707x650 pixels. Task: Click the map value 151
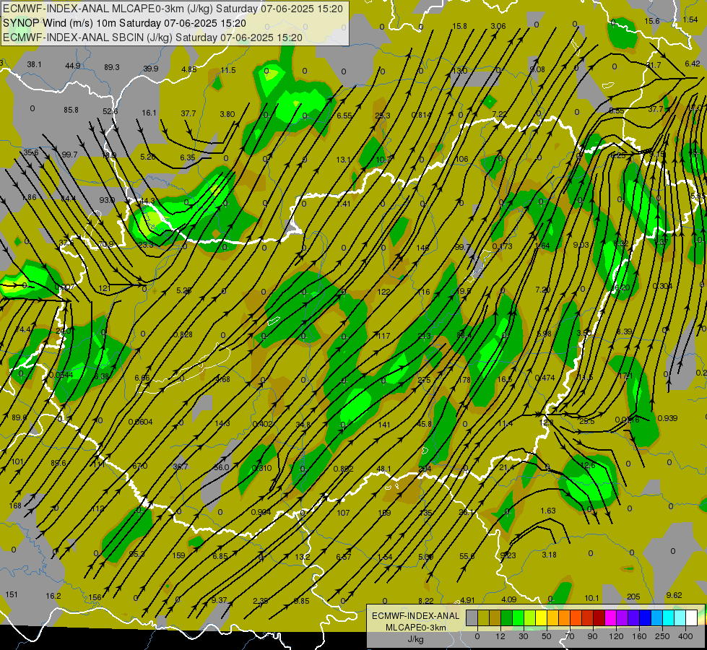pyautogui.click(x=12, y=594)
